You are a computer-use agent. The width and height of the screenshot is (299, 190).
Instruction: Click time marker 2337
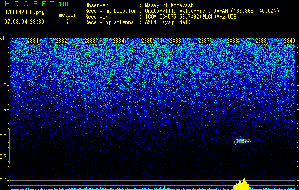(204, 41)
